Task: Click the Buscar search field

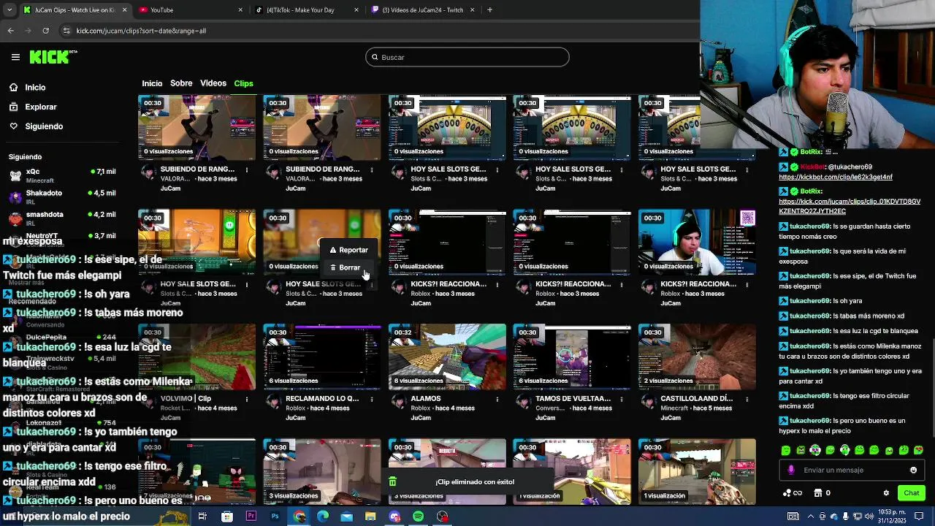Action: coord(467,57)
